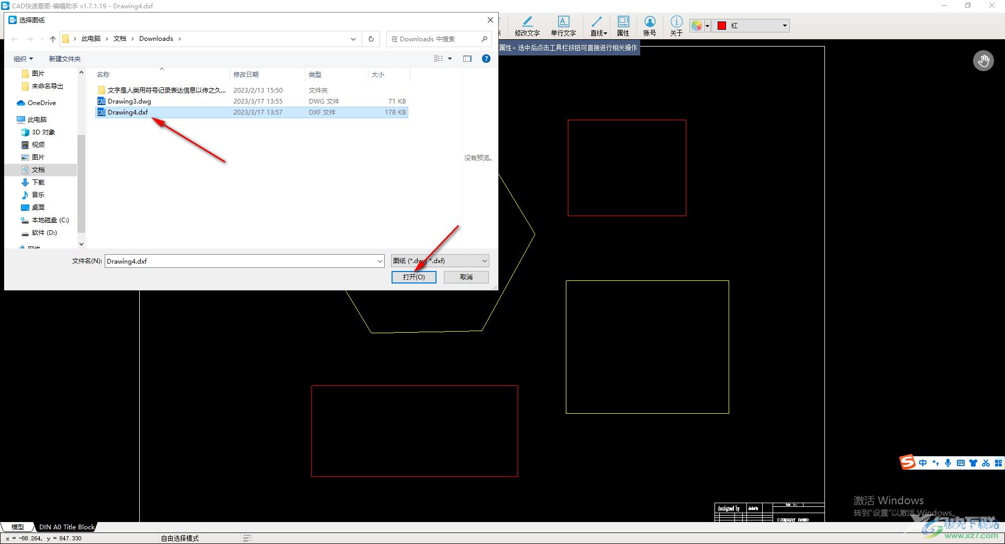1005x544 pixels.
Task: Select the 未命名导出 folder in sidebar
Action: coord(48,86)
